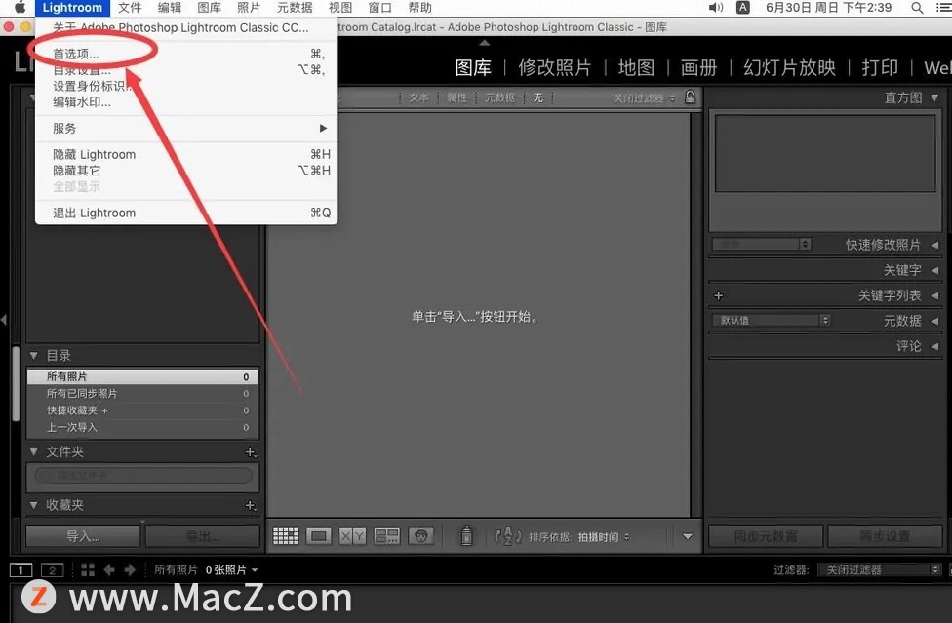Toggle the A-Z sort direction icon
Viewport: 952px width, 623px height.
[507, 536]
